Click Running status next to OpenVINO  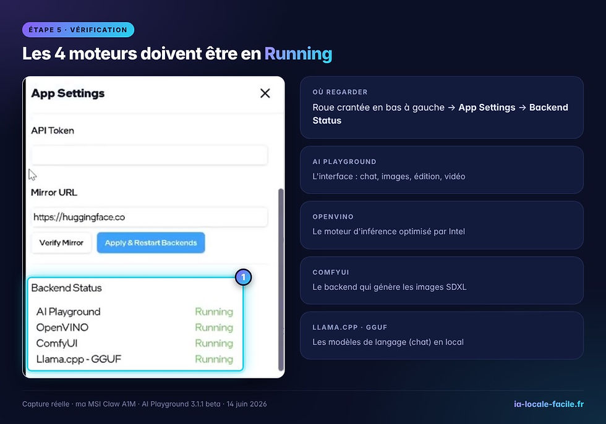pyautogui.click(x=214, y=328)
